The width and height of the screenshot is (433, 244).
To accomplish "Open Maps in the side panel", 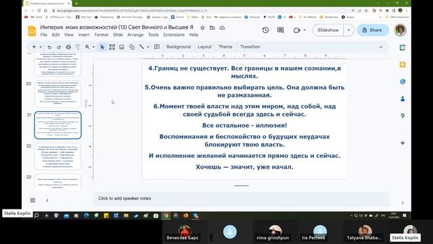I will (403, 116).
